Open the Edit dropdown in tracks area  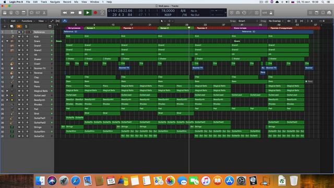pos(15,21)
